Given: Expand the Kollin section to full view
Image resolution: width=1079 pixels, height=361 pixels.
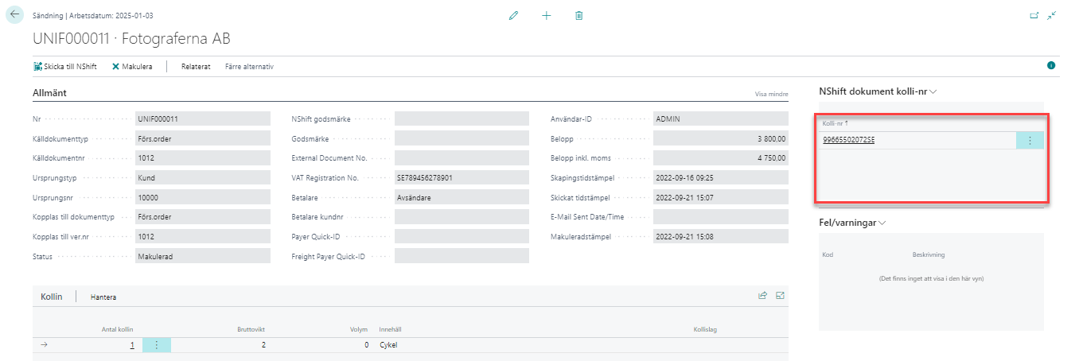Looking at the screenshot, I should click(x=780, y=296).
